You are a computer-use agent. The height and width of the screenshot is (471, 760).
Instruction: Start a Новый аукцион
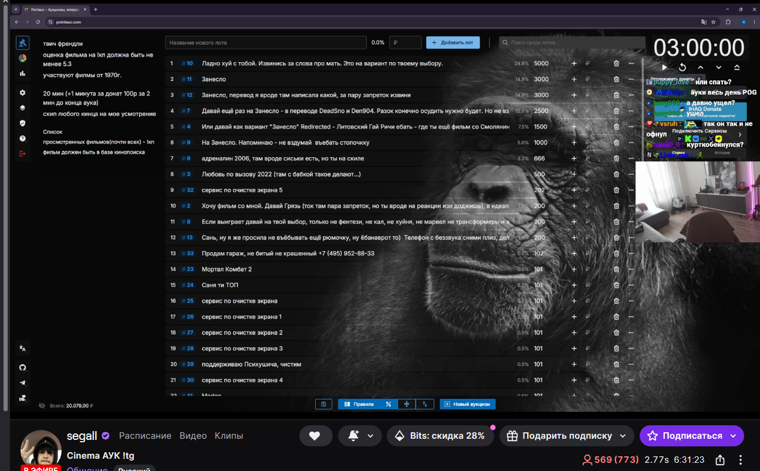[468, 404]
